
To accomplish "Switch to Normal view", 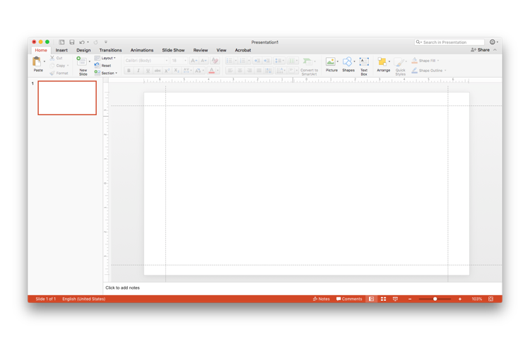I will [x=371, y=299].
